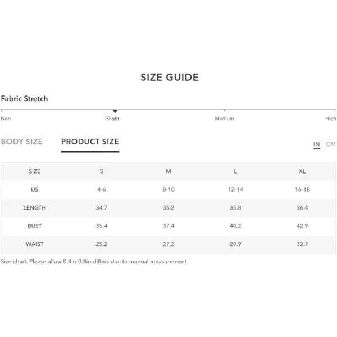
Task: Click the XL bust value 42.9
Action: coord(302,226)
